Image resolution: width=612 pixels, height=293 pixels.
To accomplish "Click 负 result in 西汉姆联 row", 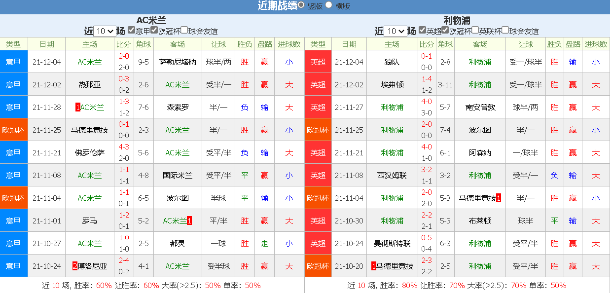I will pyautogui.click(x=555, y=175).
